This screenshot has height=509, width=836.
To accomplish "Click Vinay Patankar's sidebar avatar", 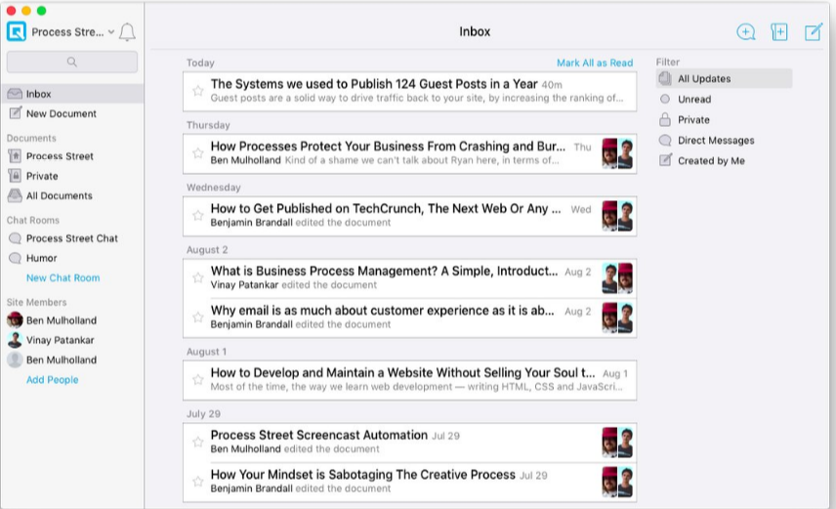I will (x=15, y=340).
